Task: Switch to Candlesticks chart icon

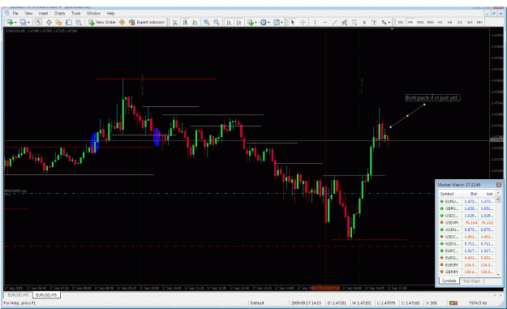Action: tap(185, 22)
